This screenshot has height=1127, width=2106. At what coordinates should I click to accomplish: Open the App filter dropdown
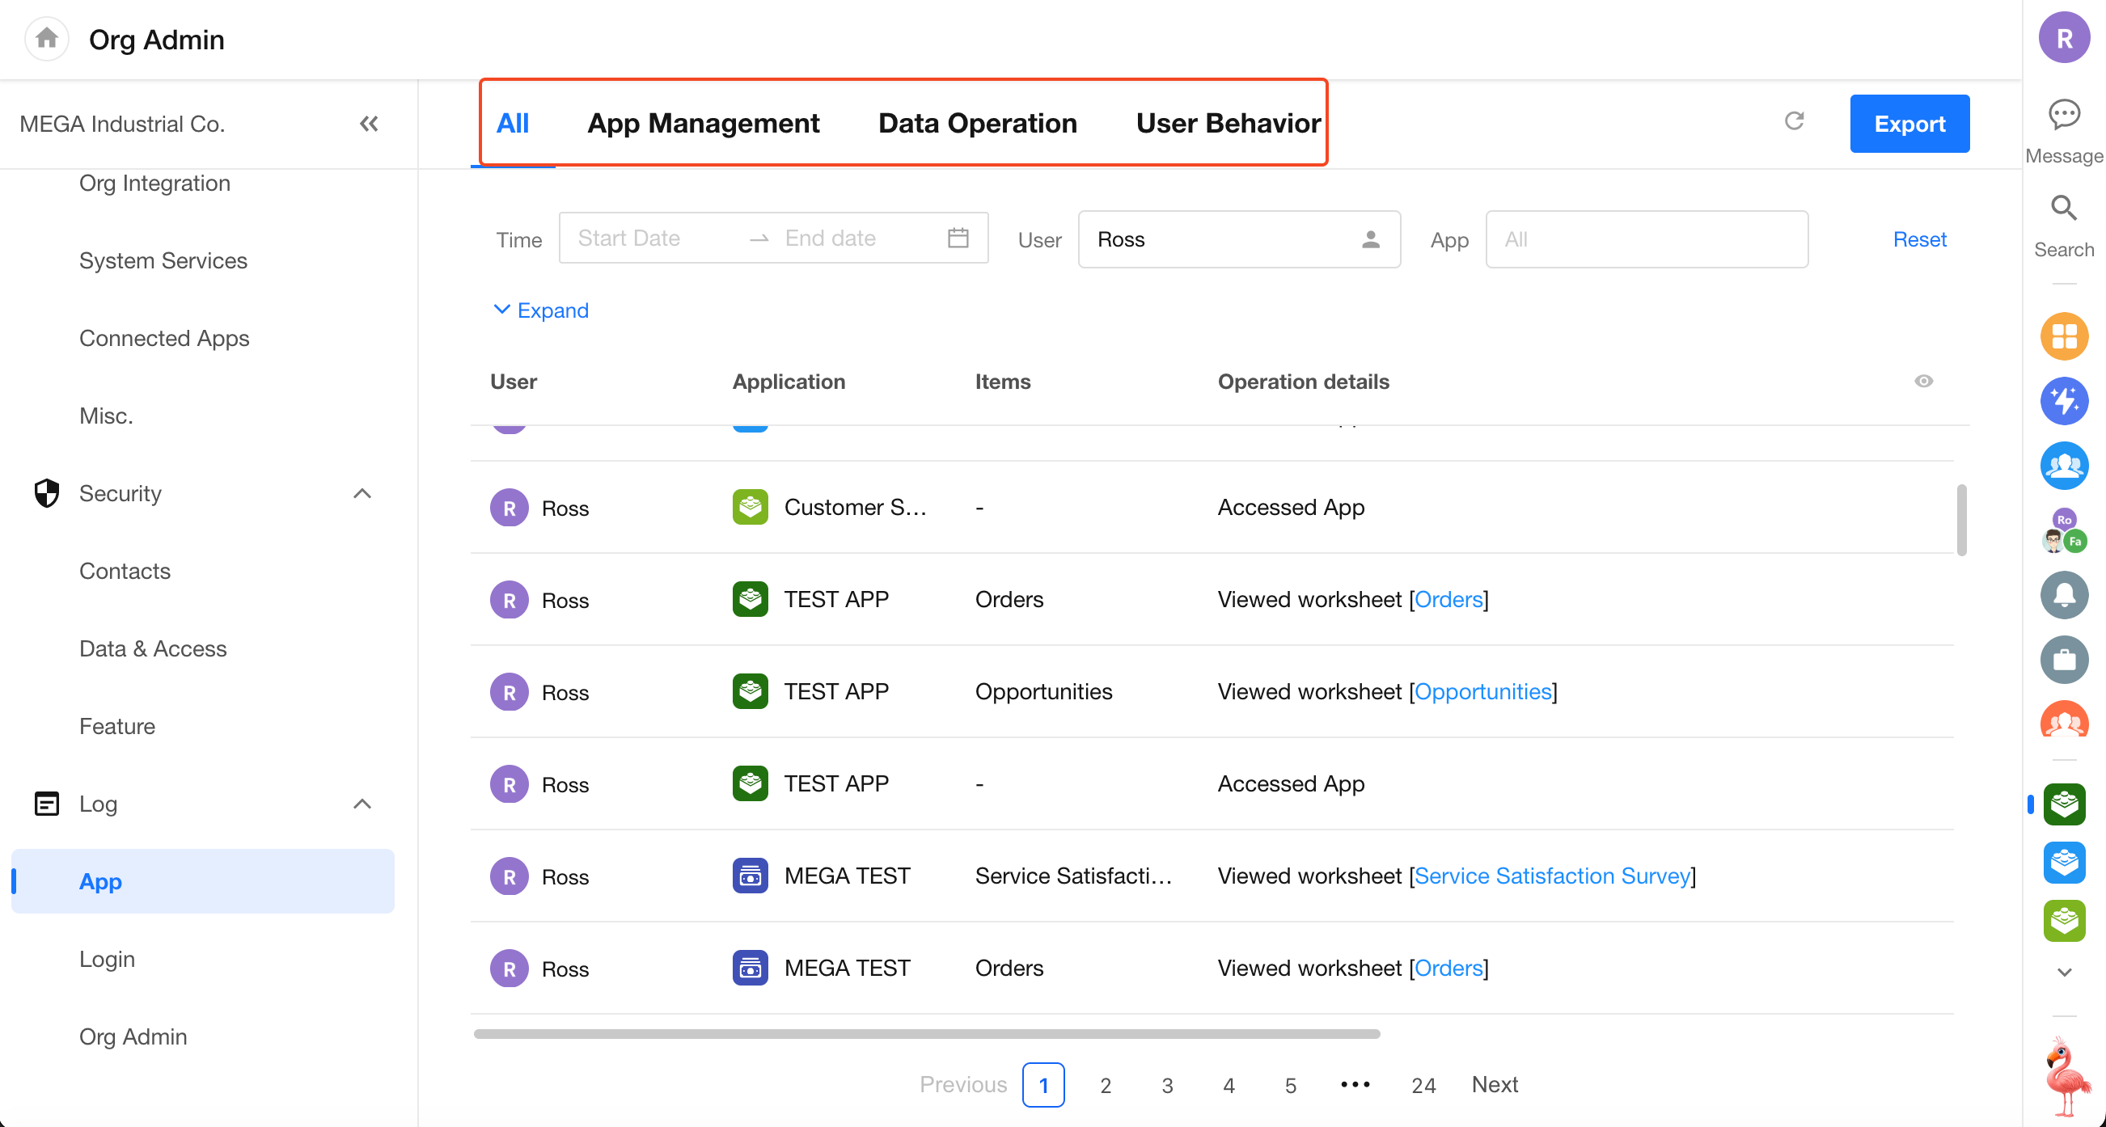pyautogui.click(x=1646, y=239)
